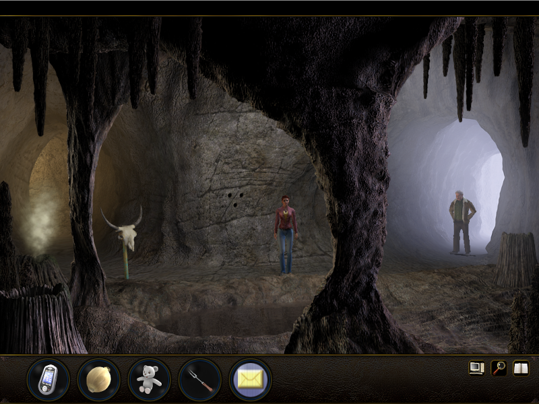Open the yellow envelope in the inventory
The width and height of the screenshot is (539, 404).
point(248,379)
